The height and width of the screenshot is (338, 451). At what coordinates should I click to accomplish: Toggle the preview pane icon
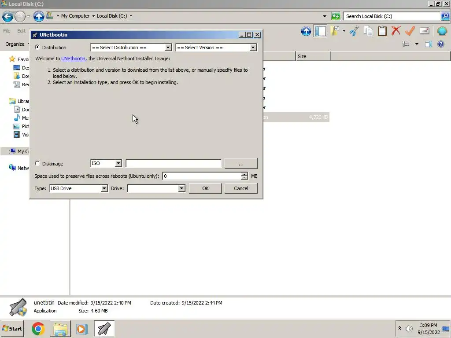[x=428, y=44]
